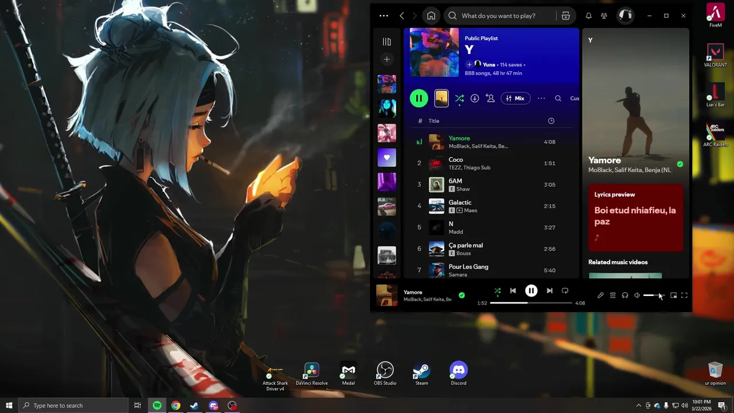Open the OBS Studio desktop shortcut
734x413 pixels.
385,374
